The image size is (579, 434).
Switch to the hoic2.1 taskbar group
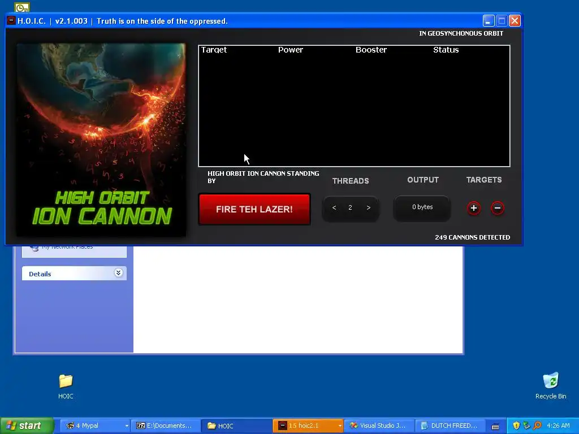coord(307,426)
